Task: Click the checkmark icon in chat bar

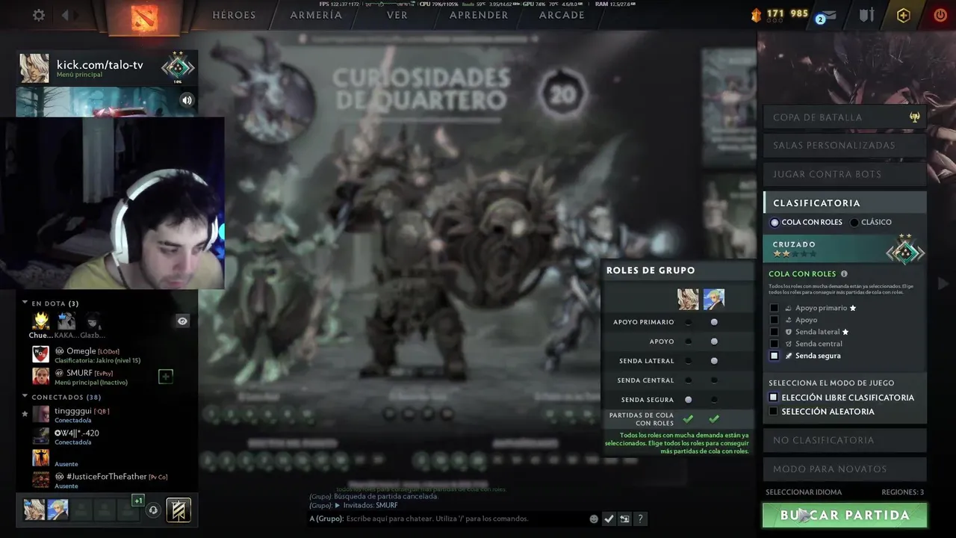Action: [609, 519]
